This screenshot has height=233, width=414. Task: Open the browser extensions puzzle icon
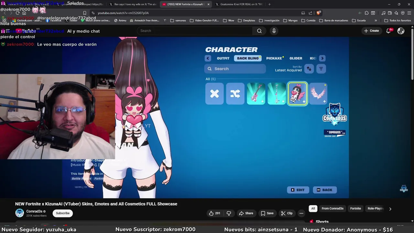366,13
